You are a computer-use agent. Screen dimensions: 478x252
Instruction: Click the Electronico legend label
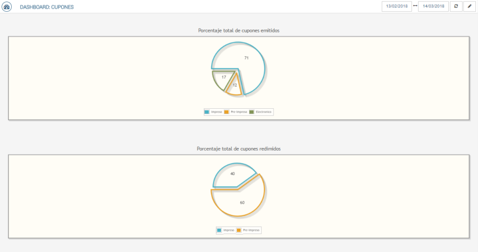click(263, 112)
